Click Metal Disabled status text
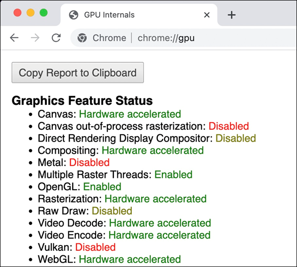297x267 pixels. pos(89,163)
